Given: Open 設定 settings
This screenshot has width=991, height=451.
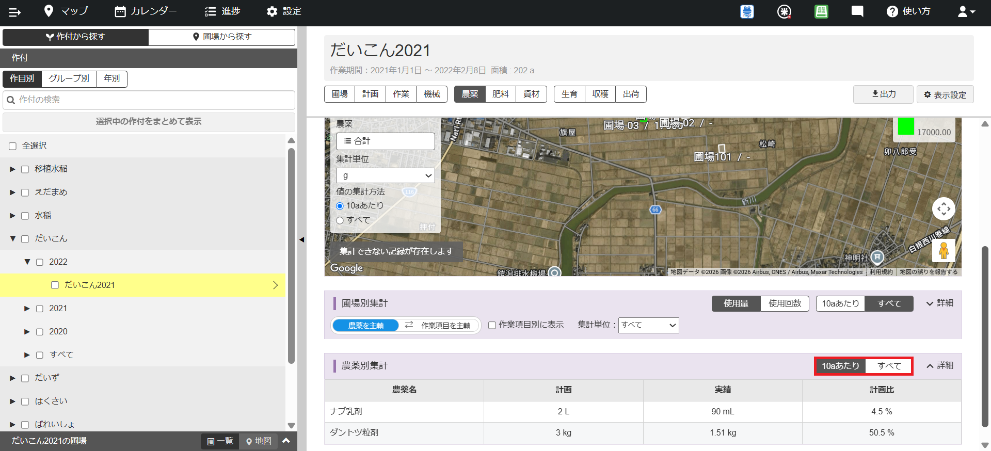Looking at the screenshot, I should [284, 11].
